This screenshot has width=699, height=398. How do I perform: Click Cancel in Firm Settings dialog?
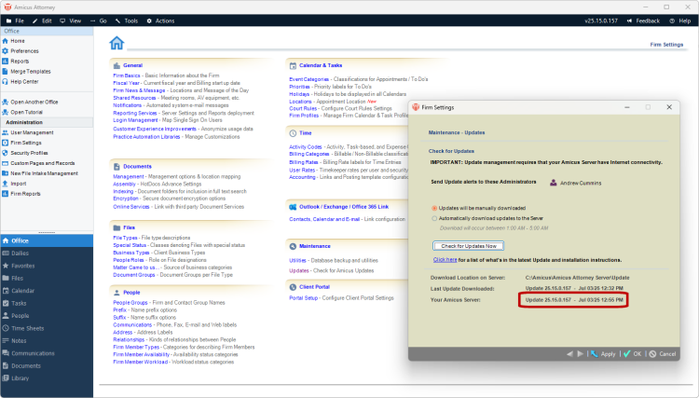pos(663,354)
